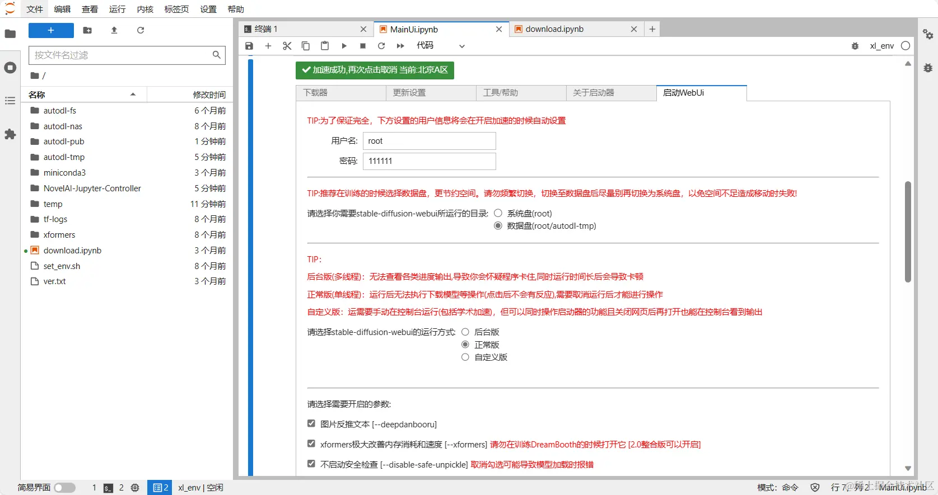Select 数据盘(root/autodl-tmp) radio option
This screenshot has height=495, width=938.
click(x=498, y=226)
